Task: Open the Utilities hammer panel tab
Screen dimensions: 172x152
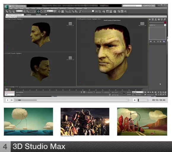Action: (165, 19)
